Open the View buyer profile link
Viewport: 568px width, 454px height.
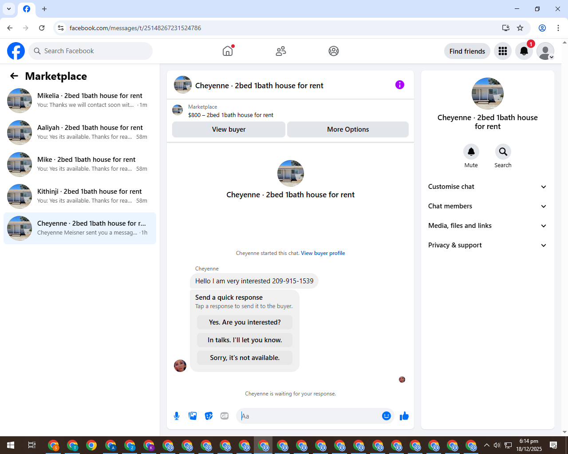pos(323,253)
